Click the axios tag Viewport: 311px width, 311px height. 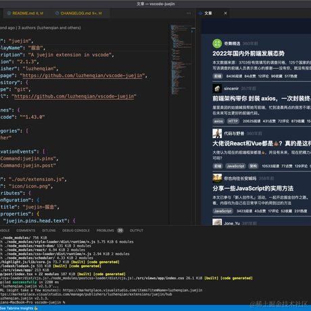pyautogui.click(x=218, y=121)
